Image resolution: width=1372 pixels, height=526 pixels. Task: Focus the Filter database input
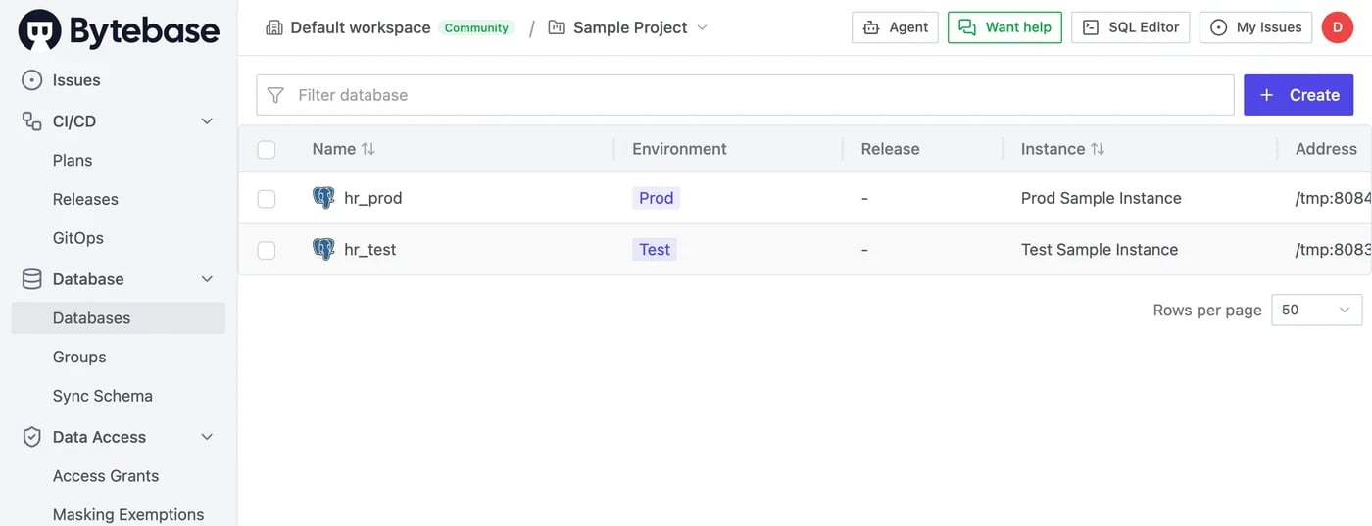pos(745,95)
